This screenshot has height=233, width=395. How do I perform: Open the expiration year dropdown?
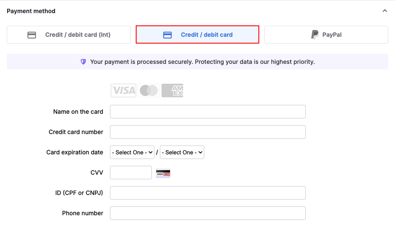coord(182,152)
